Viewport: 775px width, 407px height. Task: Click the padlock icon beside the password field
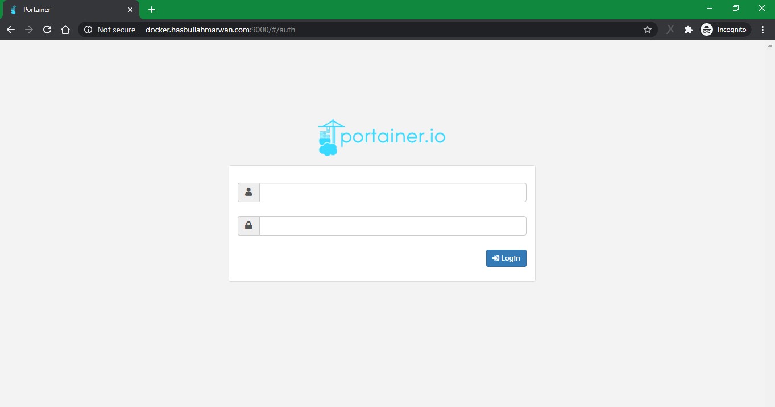(x=248, y=225)
